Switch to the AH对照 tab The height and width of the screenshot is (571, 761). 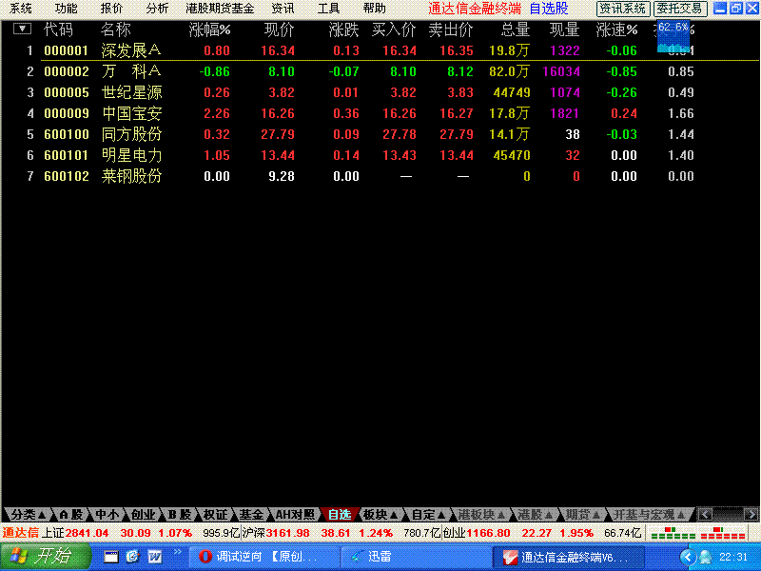(x=295, y=514)
